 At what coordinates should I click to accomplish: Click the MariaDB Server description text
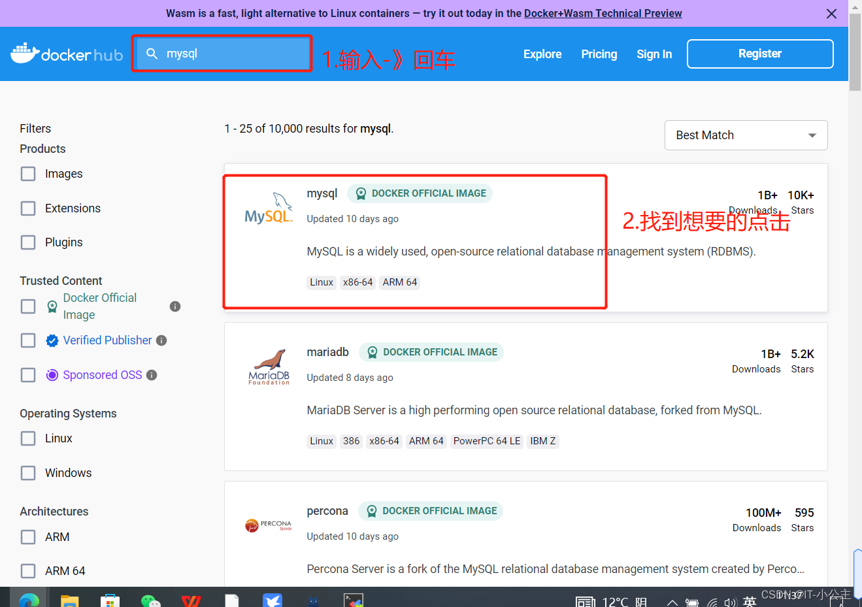[x=534, y=410]
